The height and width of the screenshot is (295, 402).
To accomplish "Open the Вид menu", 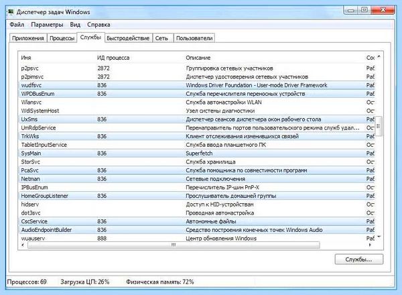I will pyautogui.click(x=75, y=25).
